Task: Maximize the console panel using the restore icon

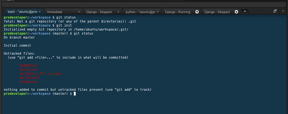Action: (x=275, y=11)
